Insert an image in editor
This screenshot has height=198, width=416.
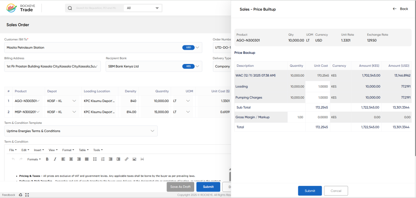134,159
